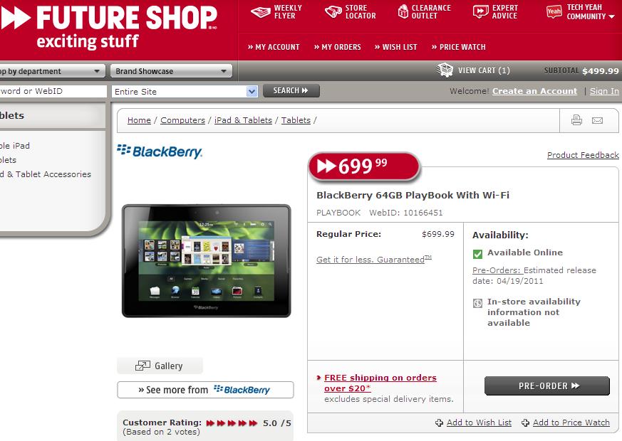Click the customer rating stars
The width and height of the screenshot is (622, 441).
[232, 423]
